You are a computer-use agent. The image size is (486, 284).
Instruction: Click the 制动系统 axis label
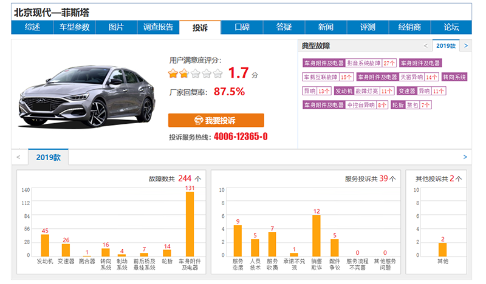point(122,265)
